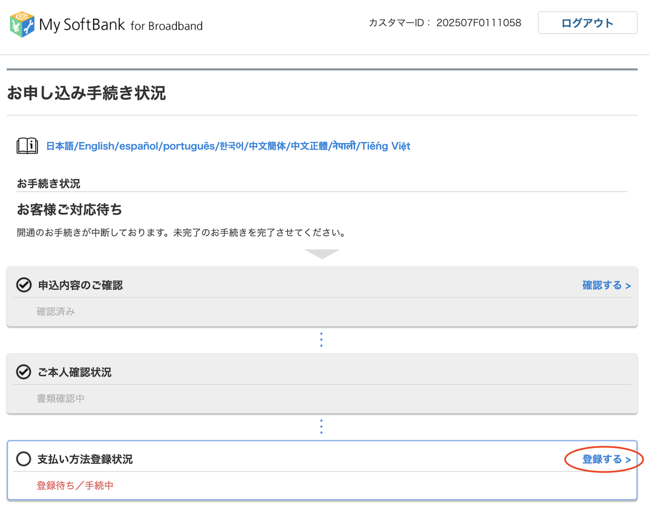
Task: Click the お客様ご対応待ち status text
Action: tap(69, 209)
